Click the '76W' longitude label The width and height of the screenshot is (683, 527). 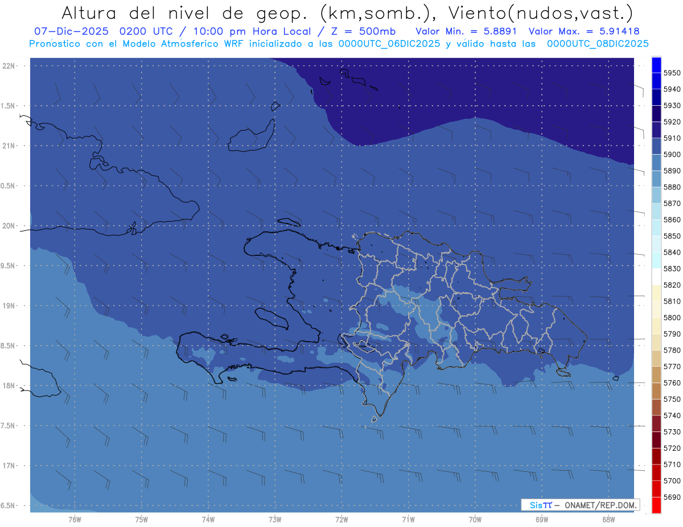pyautogui.click(x=75, y=520)
